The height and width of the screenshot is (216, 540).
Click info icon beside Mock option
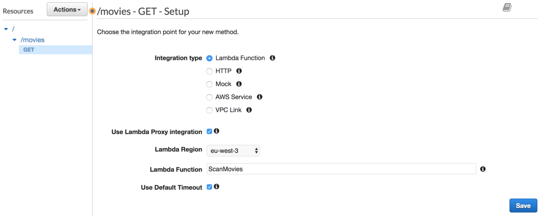coord(239,84)
